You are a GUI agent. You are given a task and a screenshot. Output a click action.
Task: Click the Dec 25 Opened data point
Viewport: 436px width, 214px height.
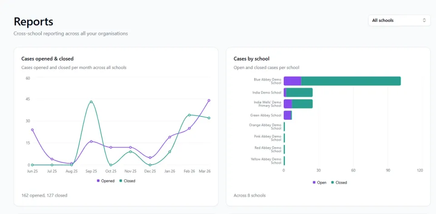click(150, 158)
